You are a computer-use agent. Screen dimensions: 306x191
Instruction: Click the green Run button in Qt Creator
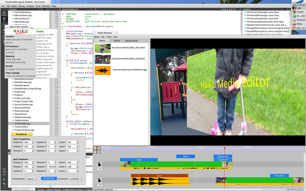click(x=4, y=179)
